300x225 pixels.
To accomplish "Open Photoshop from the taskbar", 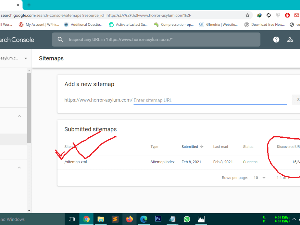I will pyautogui.click(x=158, y=219).
